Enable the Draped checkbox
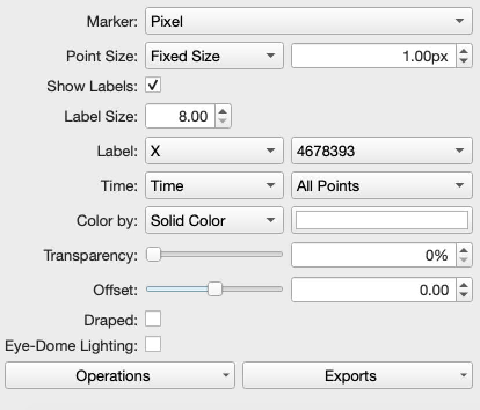Image resolution: width=480 pixels, height=410 pixels. pyautogui.click(x=153, y=319)
